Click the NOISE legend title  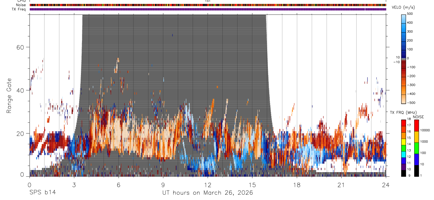418,117
